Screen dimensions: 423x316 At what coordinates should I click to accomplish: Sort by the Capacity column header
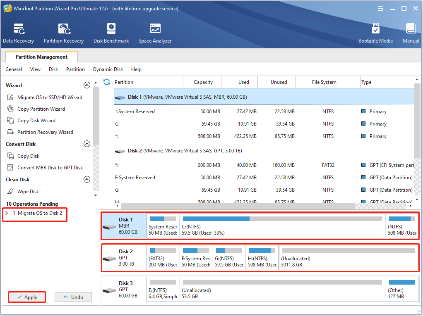click(202, 82)
